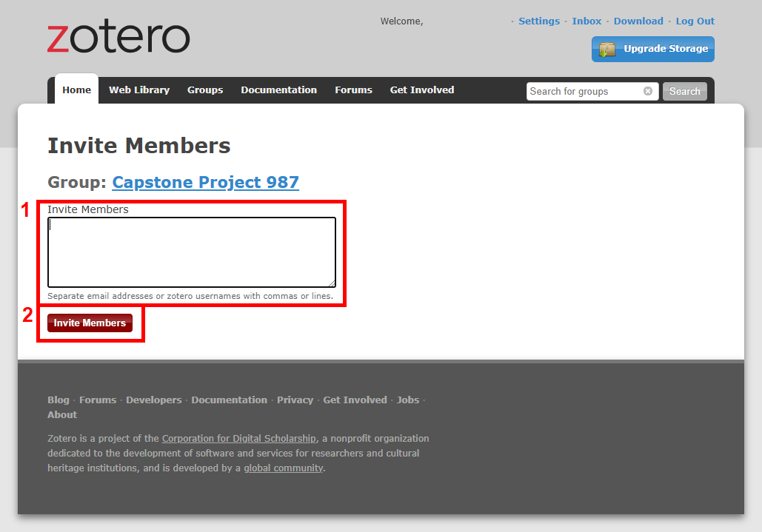This screenshot has height=532, width=762.
Task: Open the Home tab
Action: (x=76, y=90)
